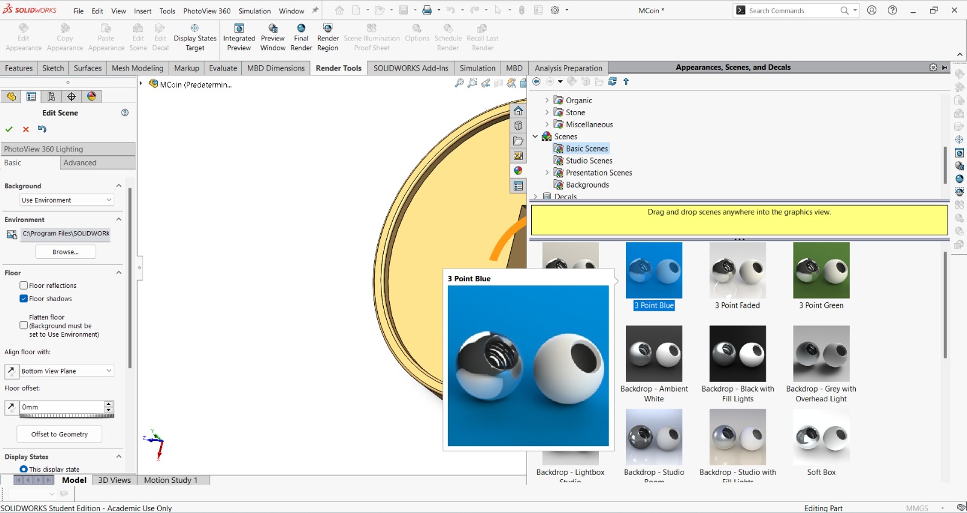Open Custom Properties task pane icon
Image resolution: width=967 pixels, height=513 pixels.
click(518, 186)
